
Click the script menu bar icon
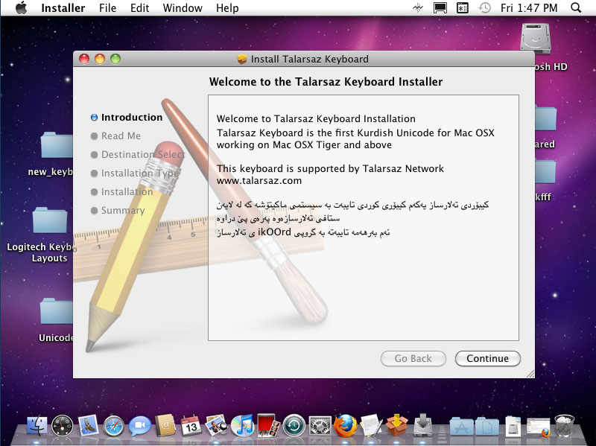462,8
